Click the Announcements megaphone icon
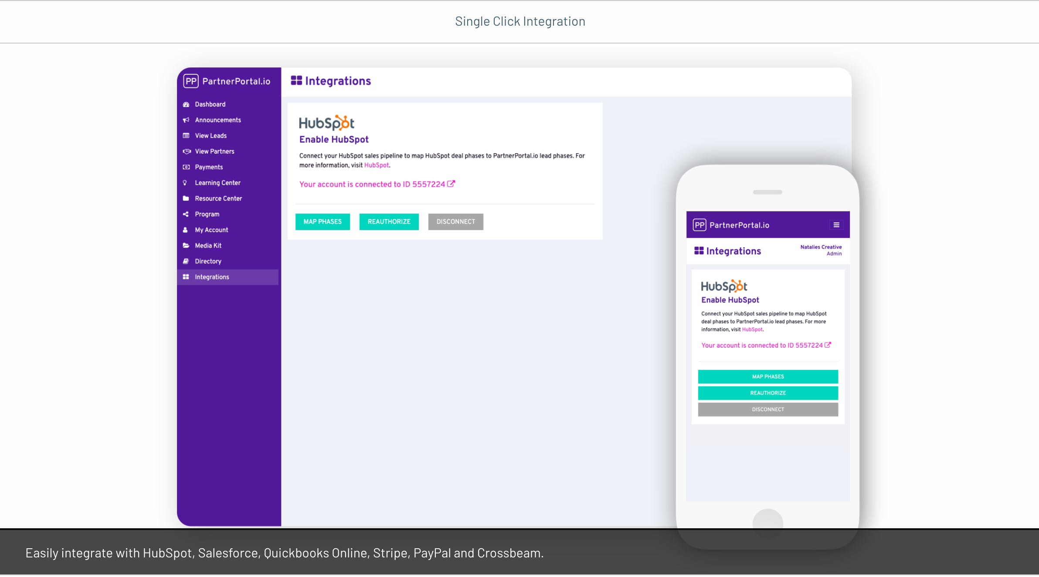The width and height of the screenshot is (1039, 577). click(x=186, y=120)
